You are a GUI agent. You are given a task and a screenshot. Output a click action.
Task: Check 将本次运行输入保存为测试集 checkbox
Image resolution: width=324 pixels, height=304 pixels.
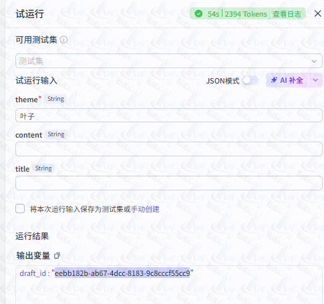coord(20,209)
